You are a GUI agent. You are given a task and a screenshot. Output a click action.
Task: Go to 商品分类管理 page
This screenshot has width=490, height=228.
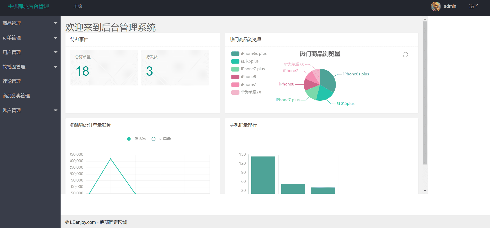click(30, 96)
